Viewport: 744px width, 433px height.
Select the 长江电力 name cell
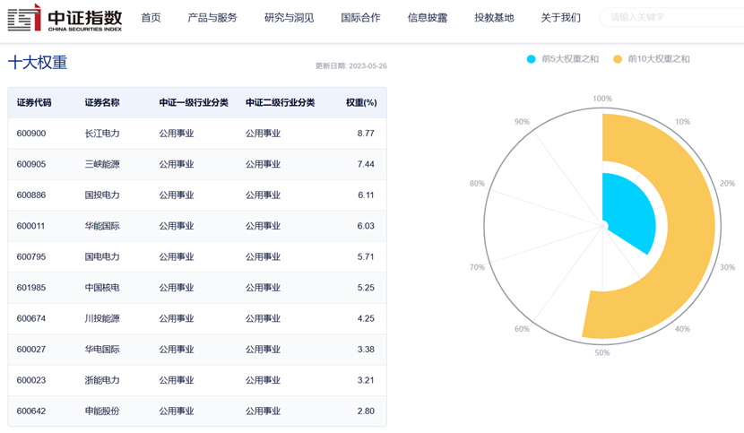click(x=102, y=134)
